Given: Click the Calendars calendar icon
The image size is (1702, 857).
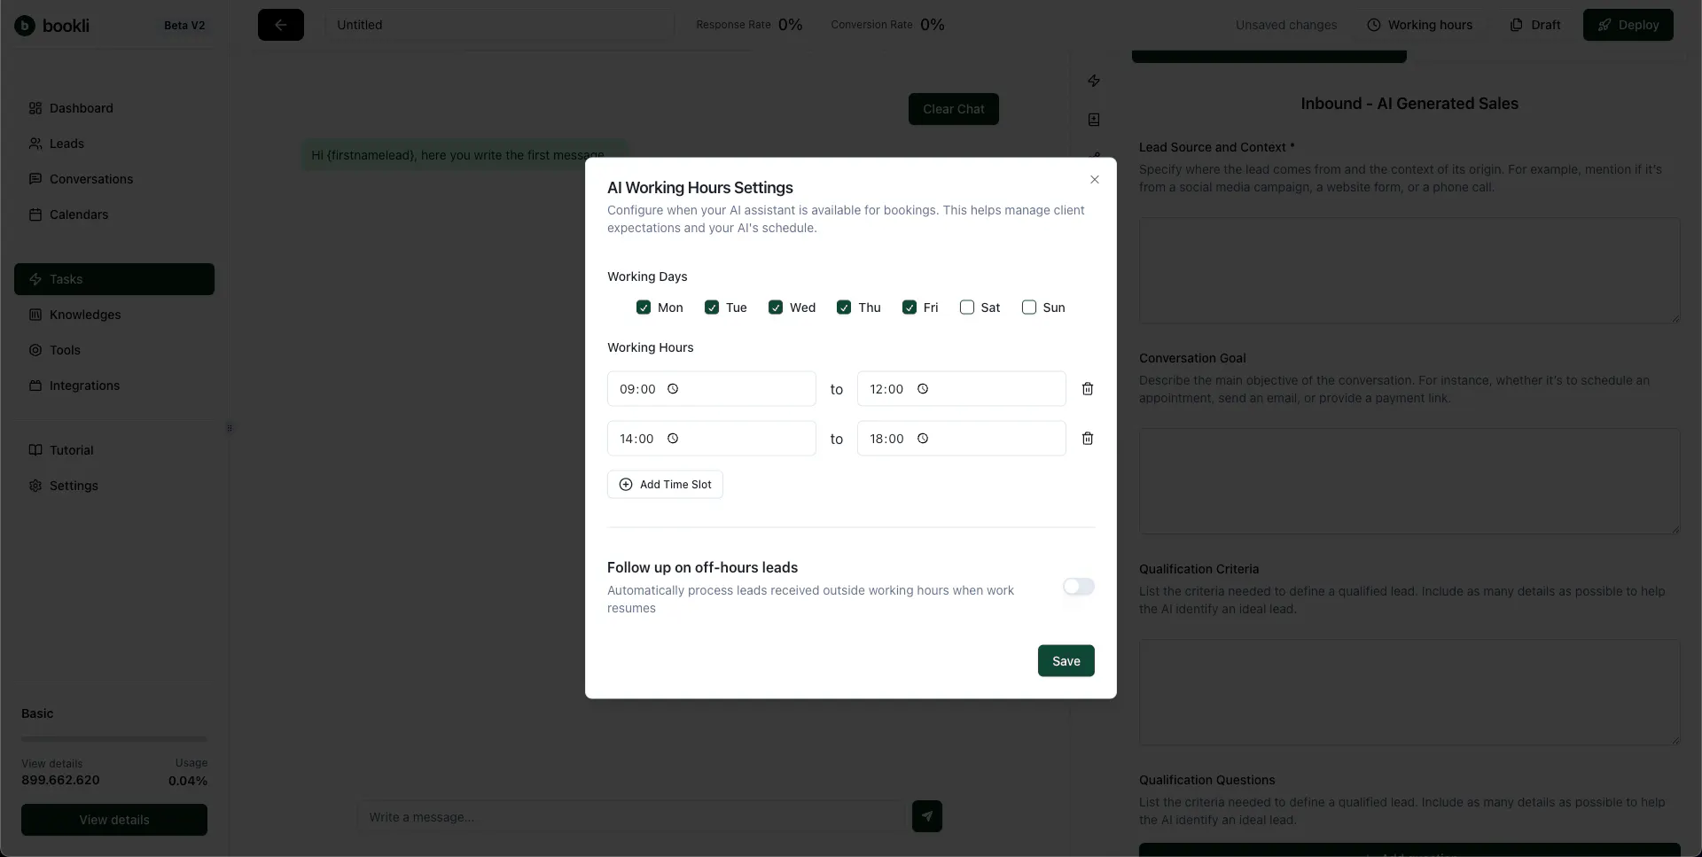Looking at the screenshot, I should click(35, 214).
